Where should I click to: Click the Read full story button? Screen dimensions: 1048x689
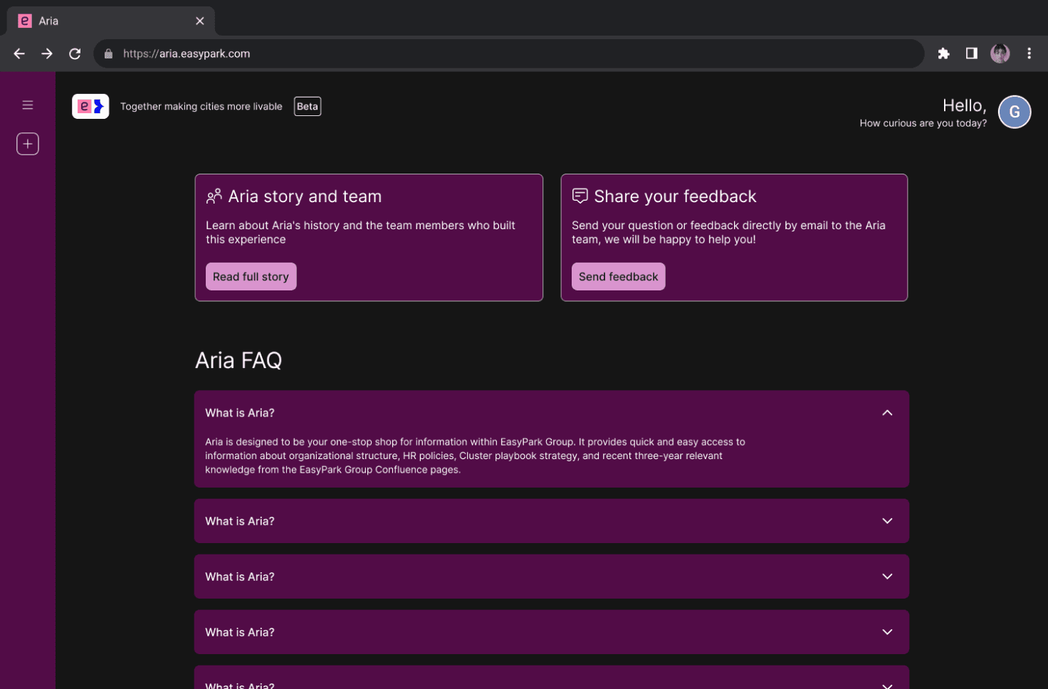point(251,277)
